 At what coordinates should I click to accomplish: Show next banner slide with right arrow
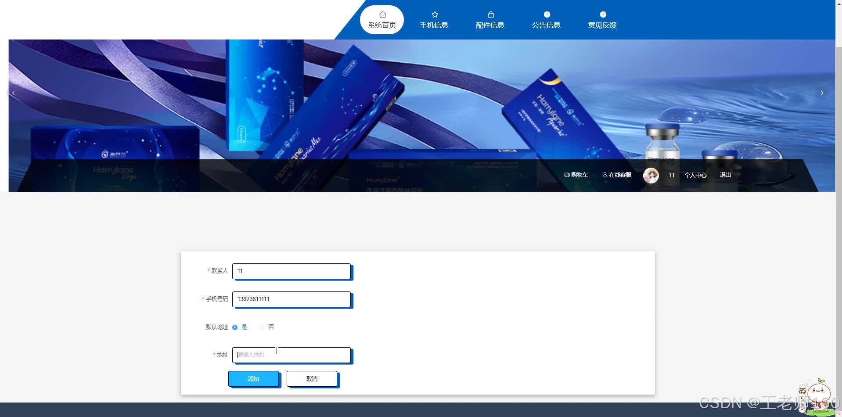point(822,93)
